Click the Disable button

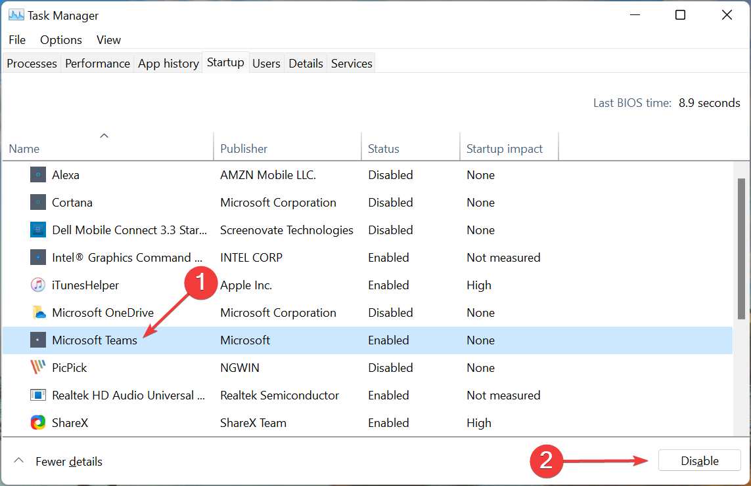[x=699, y=460]
